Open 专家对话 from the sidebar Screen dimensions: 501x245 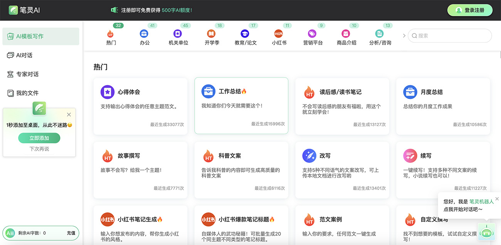27,74
